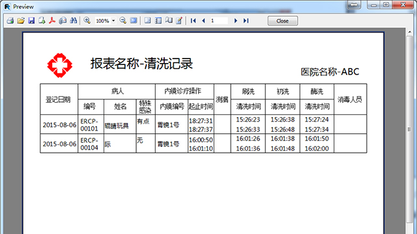This screenshot has width=417, height=234.
Task: Export the report to PDF
Action: click(52, 20)
